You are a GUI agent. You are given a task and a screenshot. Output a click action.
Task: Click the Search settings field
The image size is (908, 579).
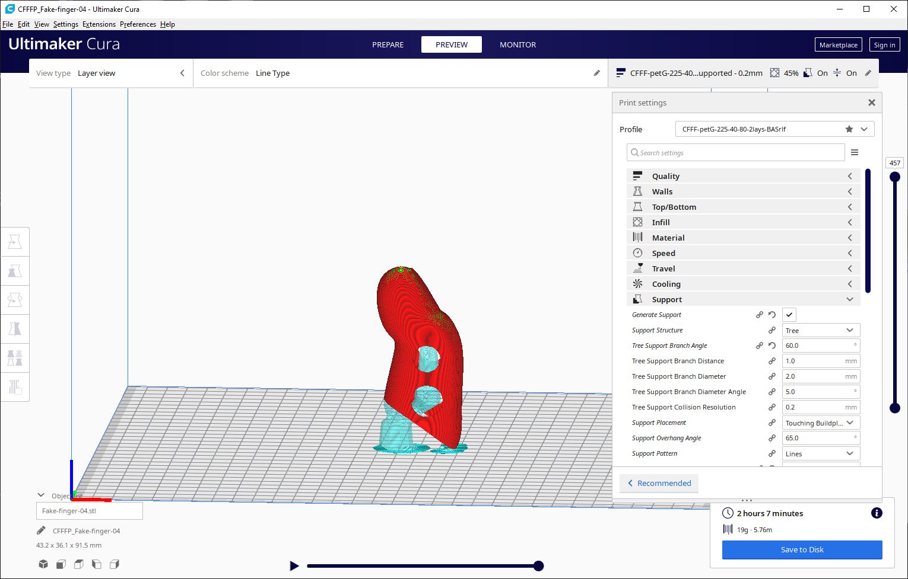click(x=736, y=152)
